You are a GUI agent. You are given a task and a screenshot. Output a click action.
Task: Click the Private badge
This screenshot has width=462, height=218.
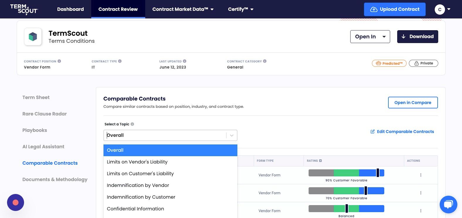pyautogui.click(x=424, y=63)
